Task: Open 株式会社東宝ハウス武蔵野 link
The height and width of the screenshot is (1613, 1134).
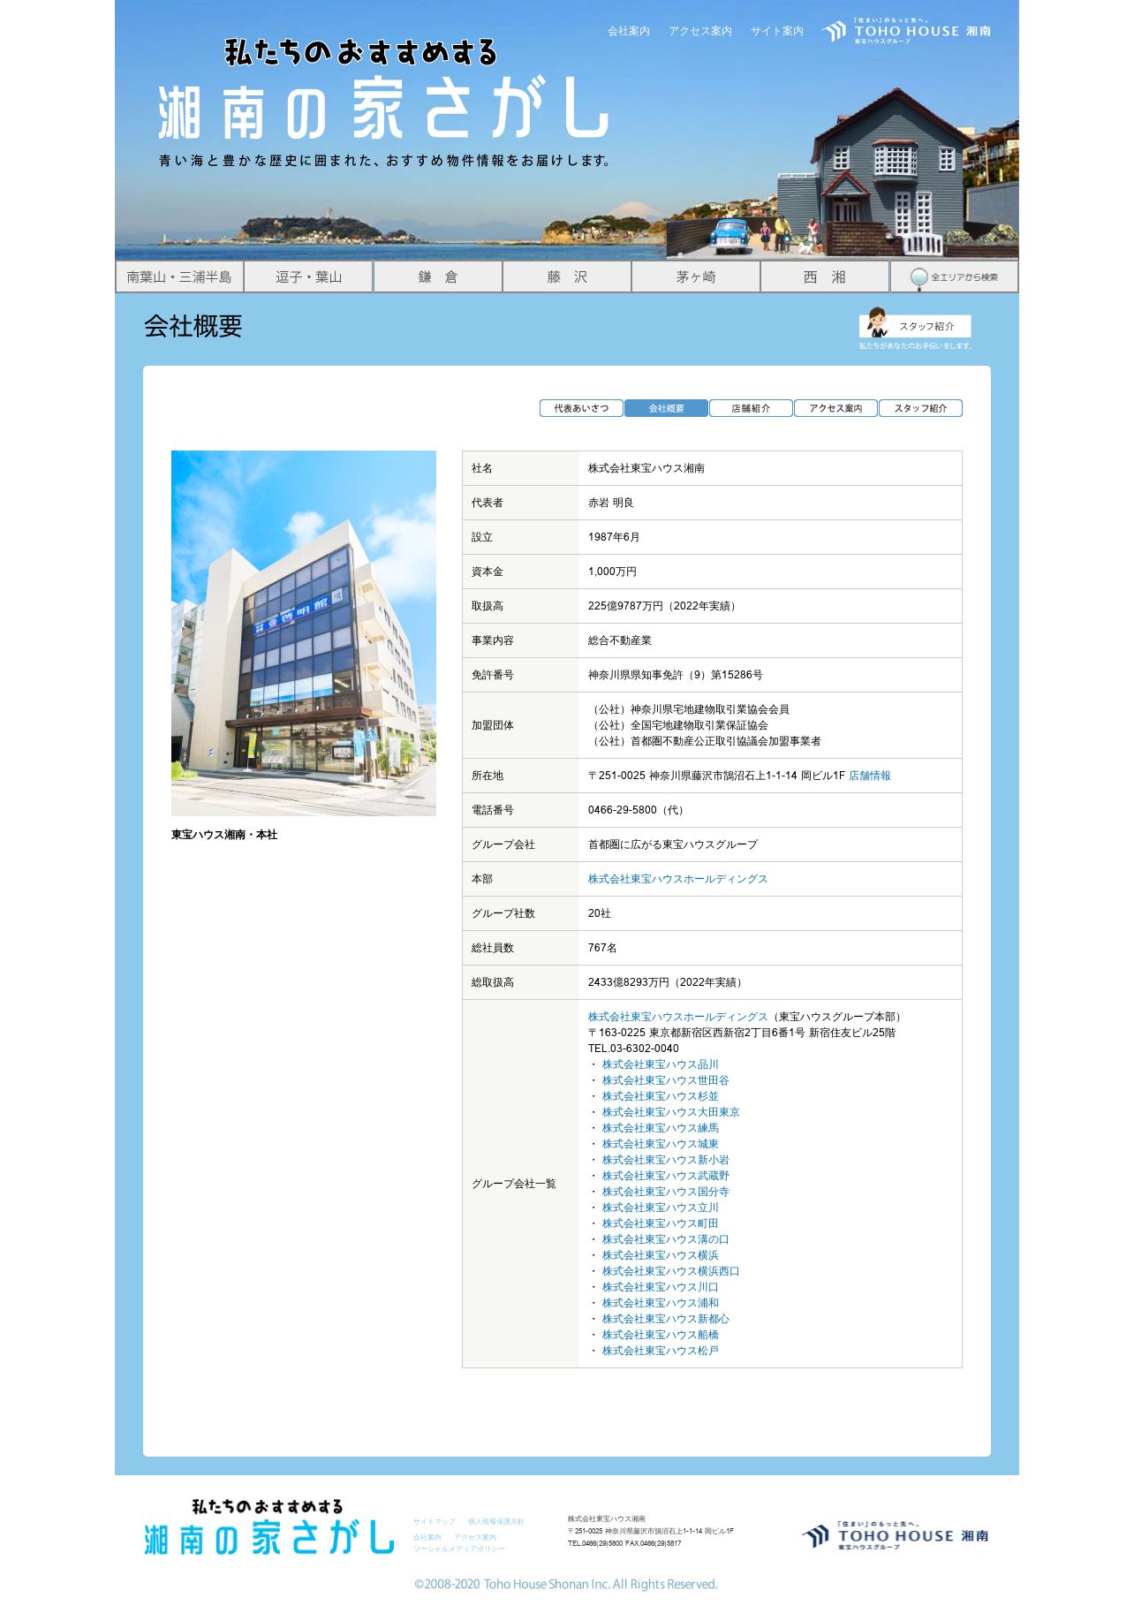Action: click(665, 1176)
